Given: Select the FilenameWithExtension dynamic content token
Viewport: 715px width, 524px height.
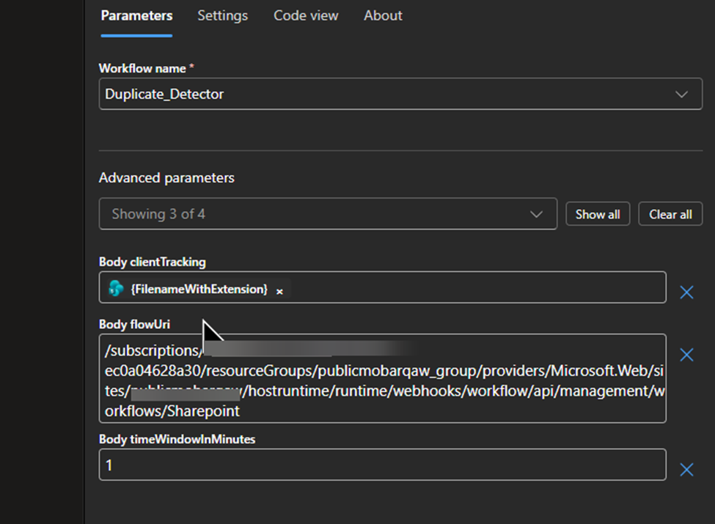Looking at the screenshot, I should point(198,289).
